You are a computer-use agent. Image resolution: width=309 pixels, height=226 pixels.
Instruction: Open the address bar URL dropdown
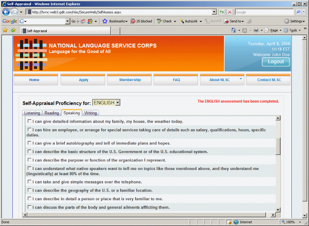(x=214, y=12)
